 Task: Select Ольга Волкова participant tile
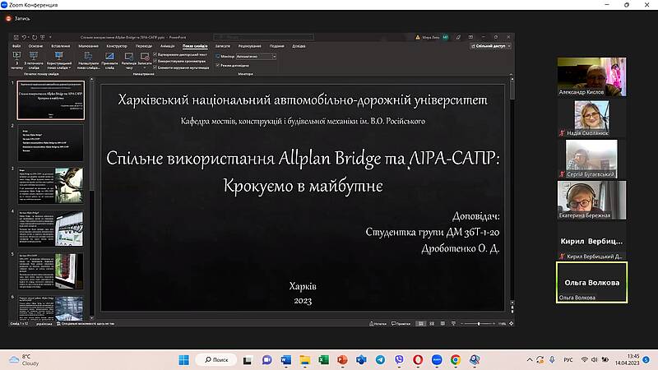point(591,282)
